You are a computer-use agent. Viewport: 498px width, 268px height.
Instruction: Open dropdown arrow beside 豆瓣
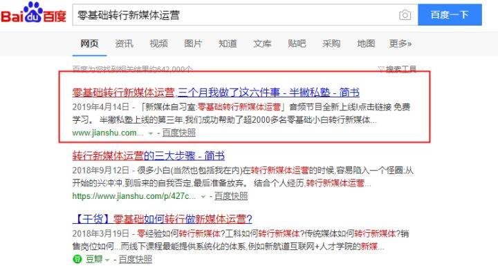(107, 260)
